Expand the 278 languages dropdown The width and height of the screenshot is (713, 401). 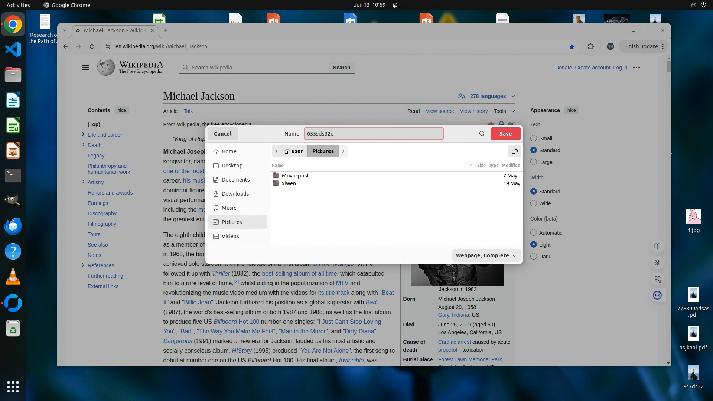[487, 96]
